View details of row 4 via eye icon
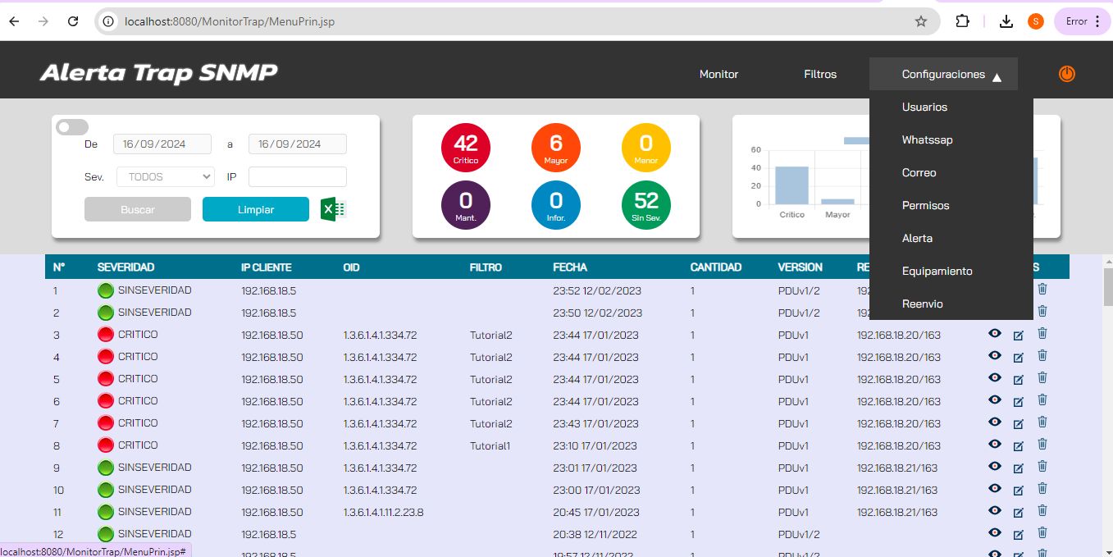 click(x=995, y=355)
